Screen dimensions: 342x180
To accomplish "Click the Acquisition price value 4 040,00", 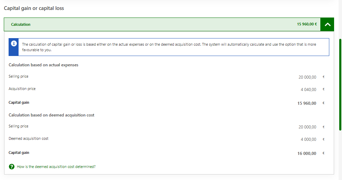I will tap(308, 90).
